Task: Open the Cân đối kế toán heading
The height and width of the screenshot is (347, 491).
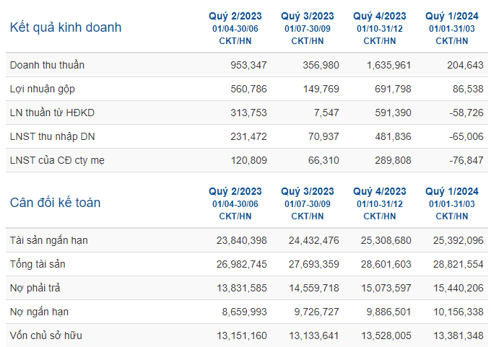Action: point(55,203)
